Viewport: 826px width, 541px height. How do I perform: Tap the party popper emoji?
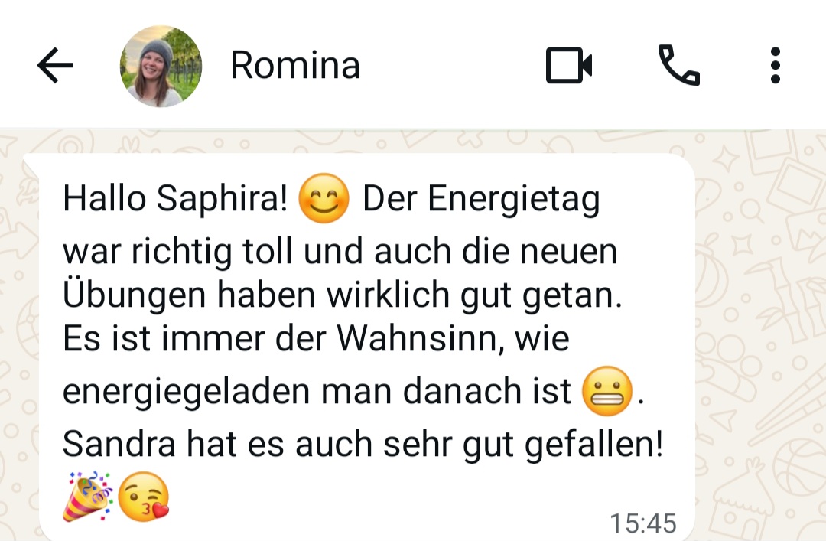click(x=87, y=497)
